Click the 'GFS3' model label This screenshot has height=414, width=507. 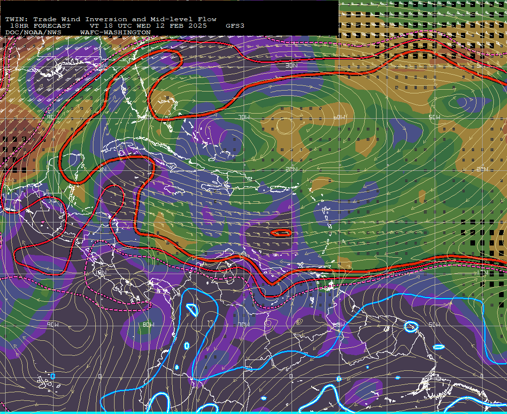(235, 26)
